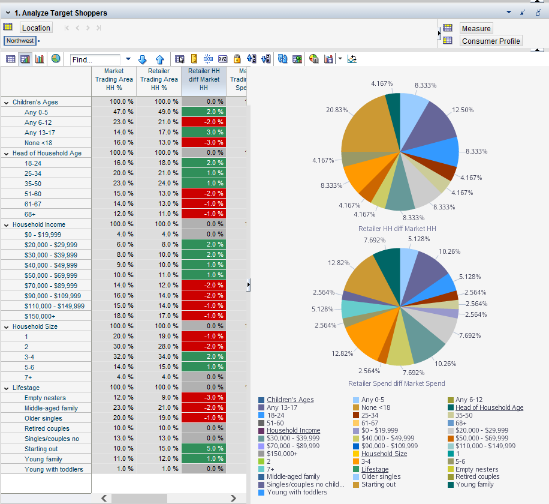Click the table selection cursor icon

pyautogui.click(x=180, y=59)
